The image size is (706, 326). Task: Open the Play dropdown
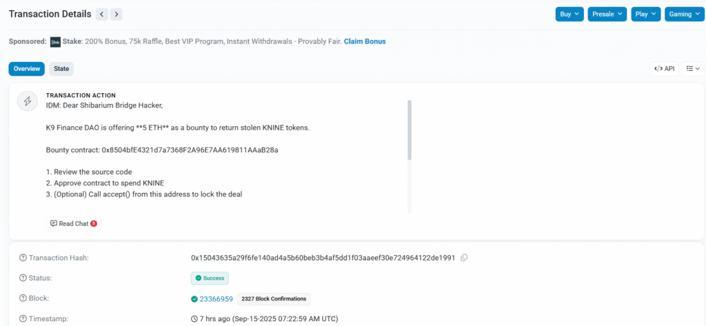(645, 14)
